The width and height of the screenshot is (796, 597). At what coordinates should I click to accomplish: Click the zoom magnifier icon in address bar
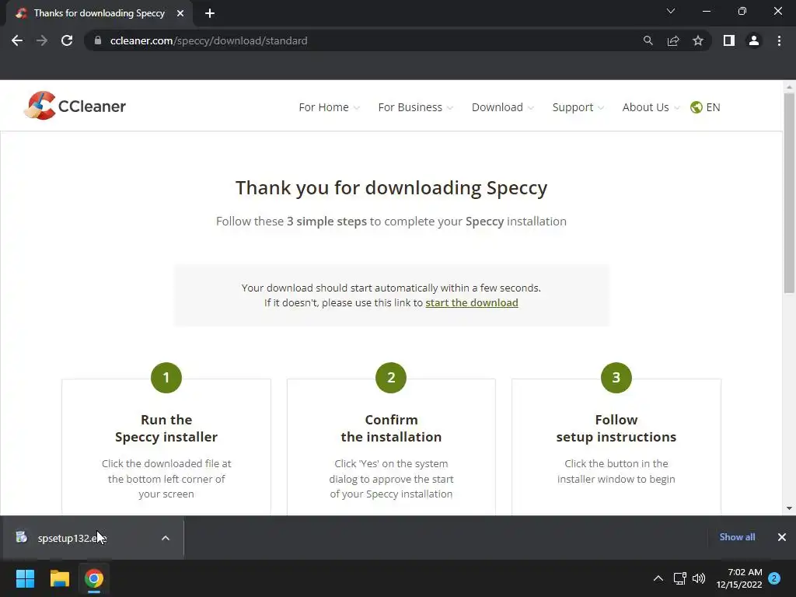tap(648, 40)
